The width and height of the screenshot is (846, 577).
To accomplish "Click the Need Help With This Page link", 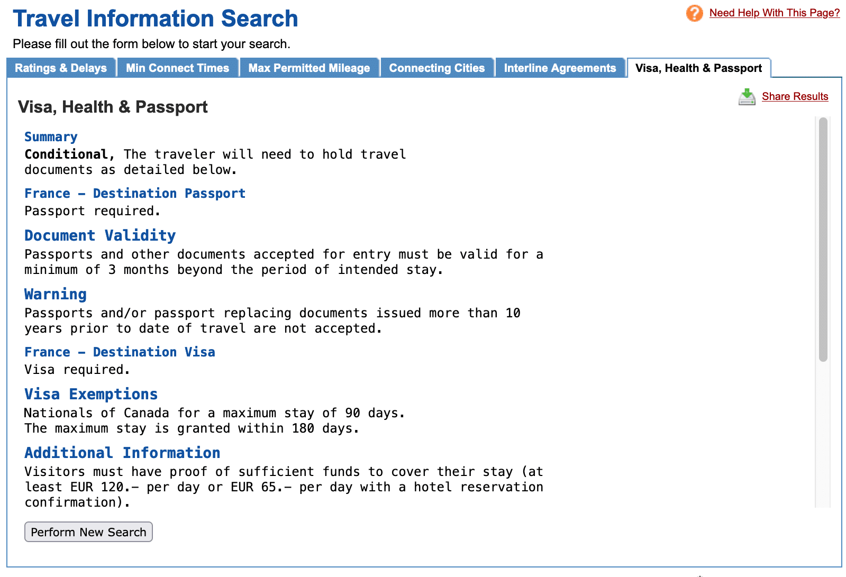I will point(774,13).
